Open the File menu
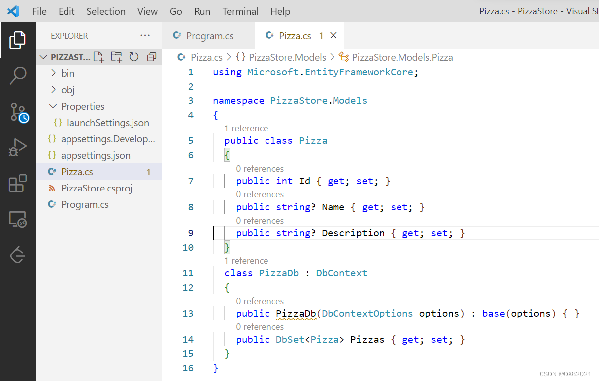The height and width of the screenshot is (381, 599). [39, 11]
